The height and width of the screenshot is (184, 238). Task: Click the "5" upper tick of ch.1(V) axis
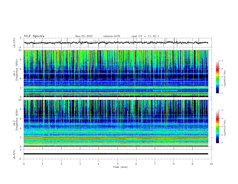(x=21, y=38)
